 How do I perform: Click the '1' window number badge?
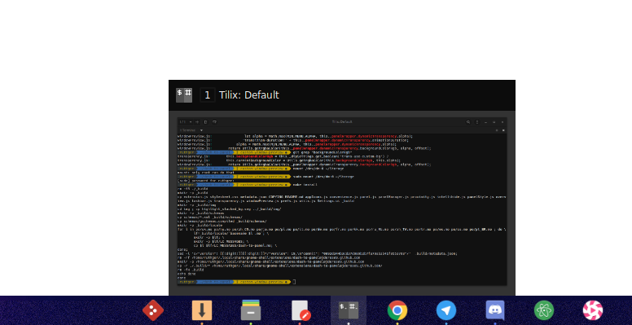pos(208,95)
